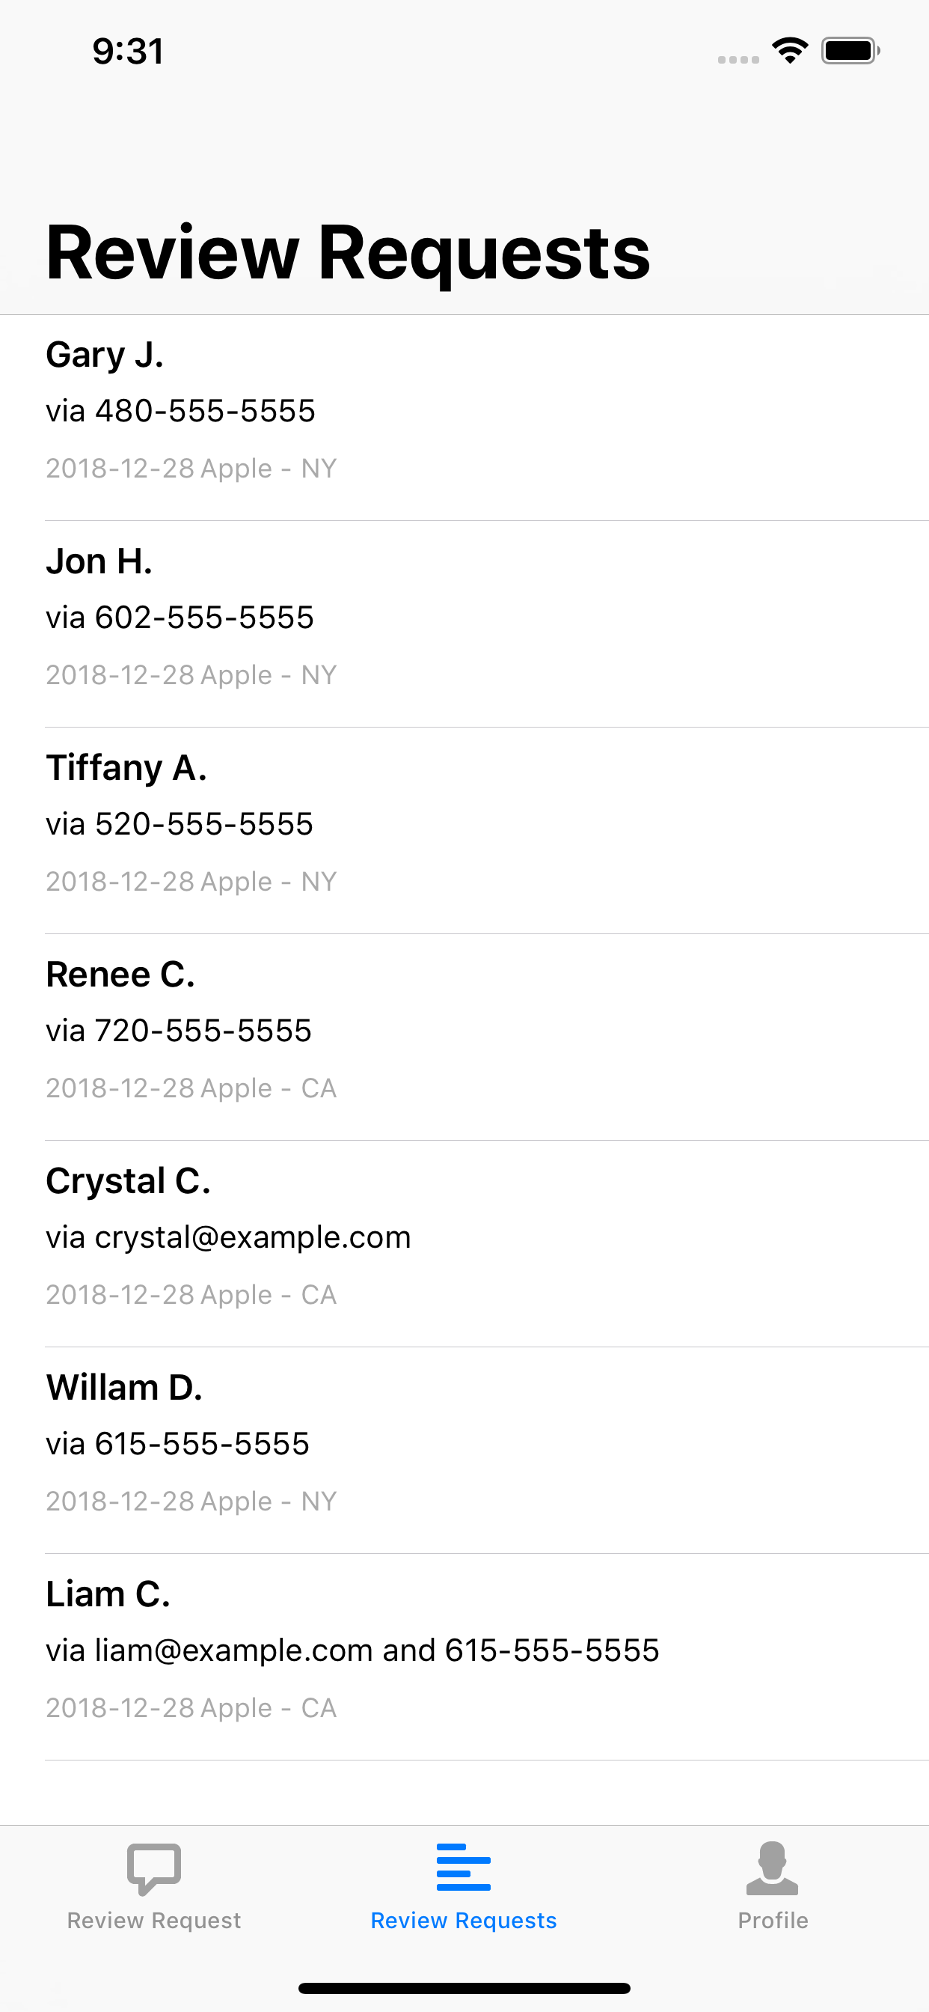Select the Review Requests tab label
929x2012 pixels.
(x=464, y=1921)
